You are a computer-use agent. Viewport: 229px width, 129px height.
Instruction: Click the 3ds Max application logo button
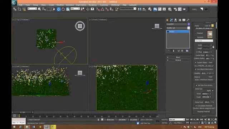(x=14, y=3)
